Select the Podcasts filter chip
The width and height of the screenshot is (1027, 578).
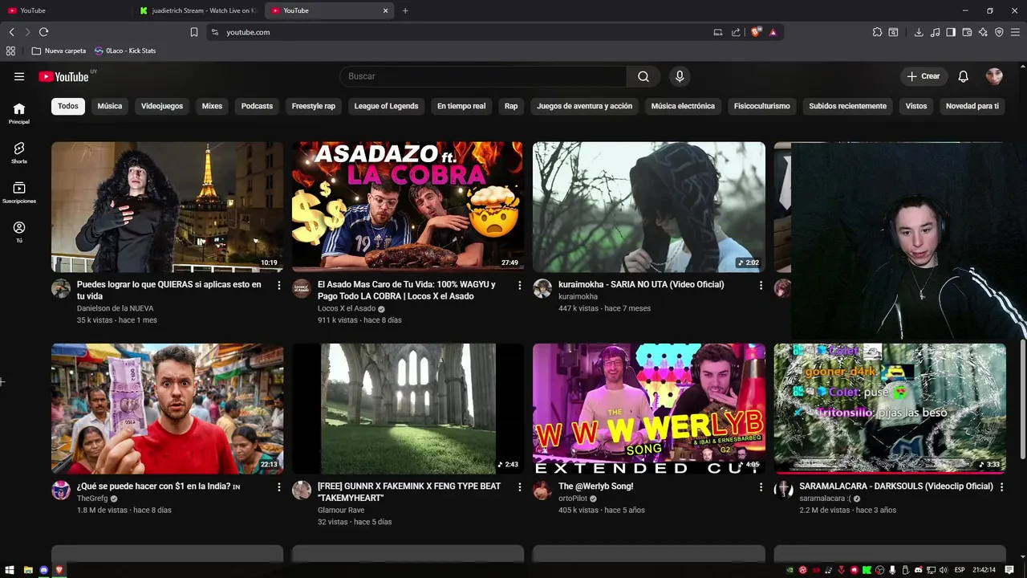(x=257, y=106)
